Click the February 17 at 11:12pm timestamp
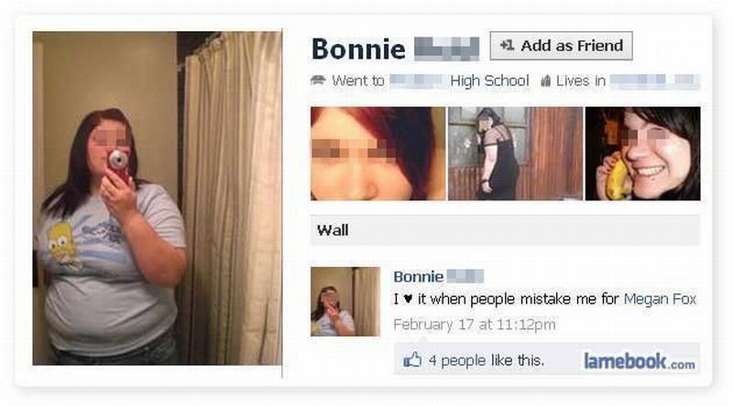733x406 pixels. (475, 324)
